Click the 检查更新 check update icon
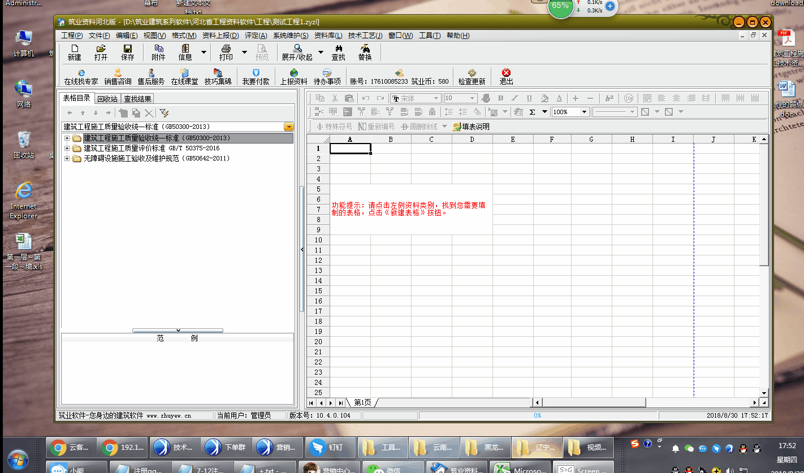Screen dimensions: 804x473 coord(472,77)
